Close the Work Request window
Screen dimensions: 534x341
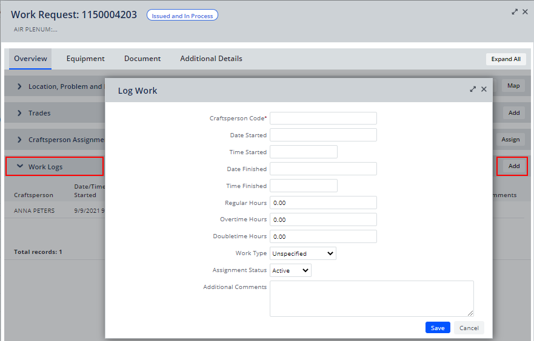point(525,12)
